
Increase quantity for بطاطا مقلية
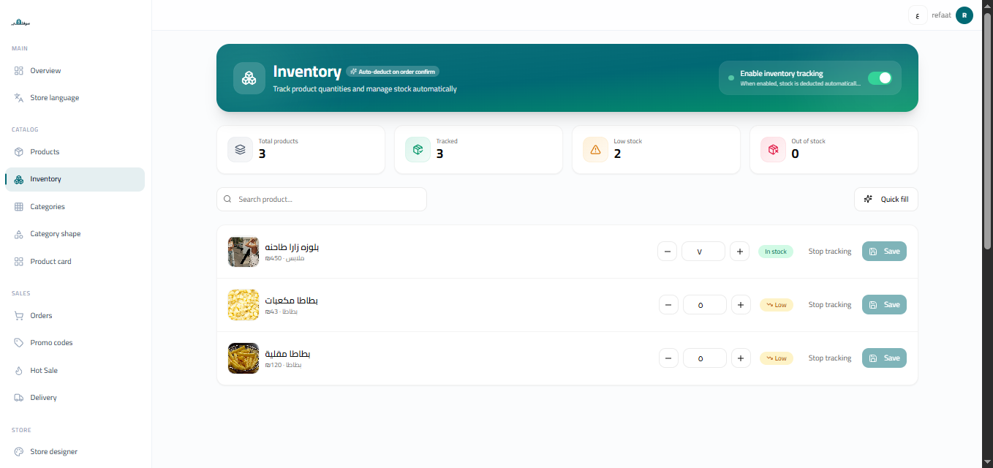point(741,358)
